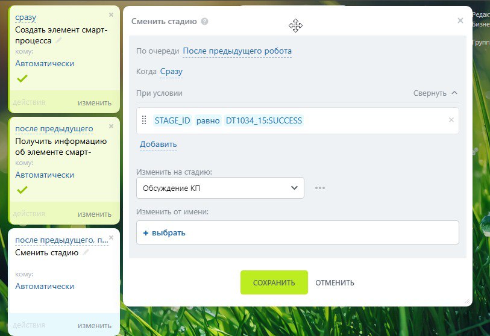Open the three-dots menu beside the stage dropdown

tap(320, 188)
